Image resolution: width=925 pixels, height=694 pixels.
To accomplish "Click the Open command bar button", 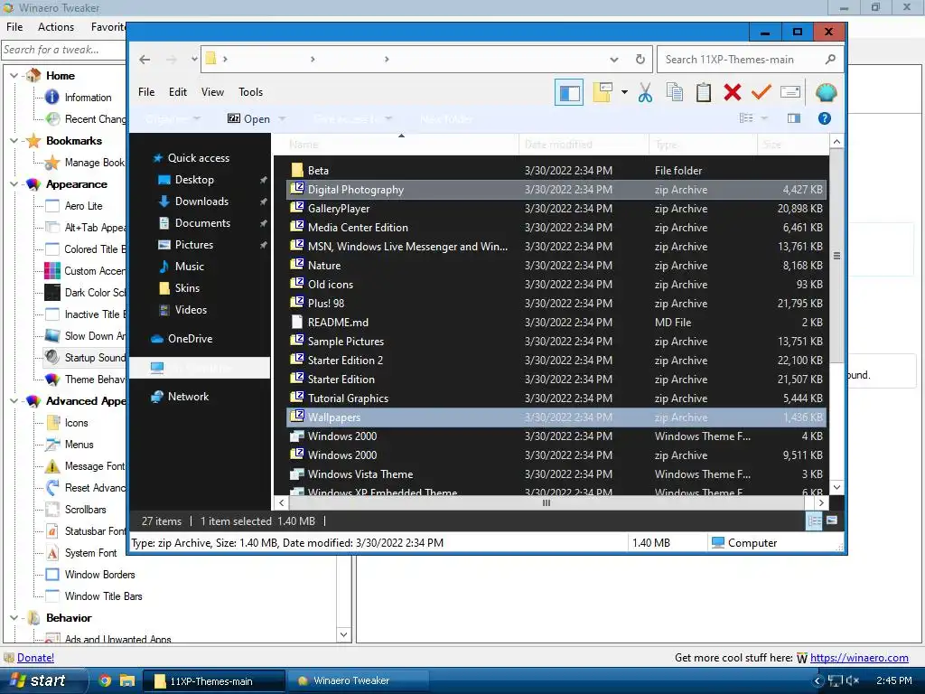I will 248,118.
